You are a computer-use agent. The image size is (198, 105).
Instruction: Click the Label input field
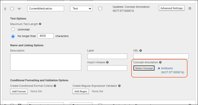click(x=107, y=56)
